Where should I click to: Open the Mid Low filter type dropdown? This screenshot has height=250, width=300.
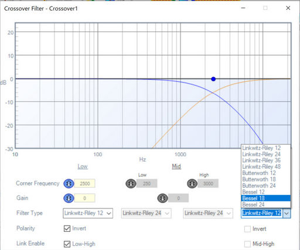tap(146, 213)
